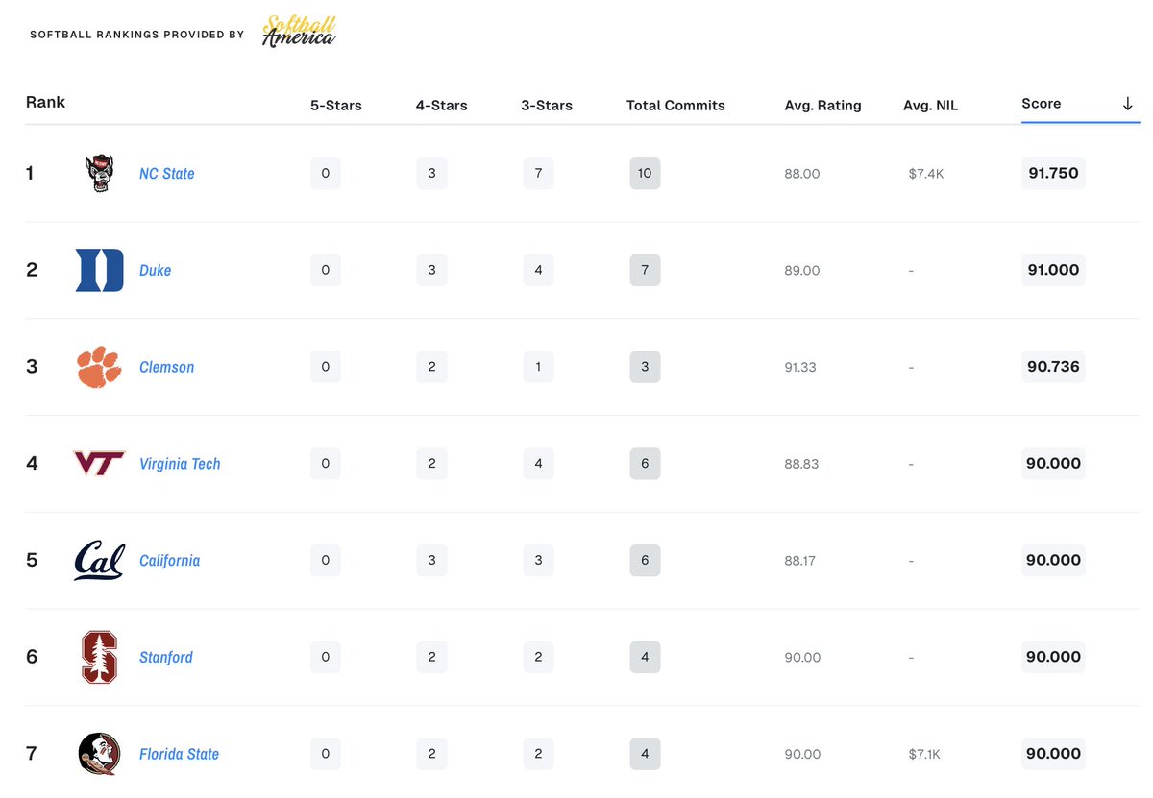Viewport: 1153px width, 798px height.
Task: Sort by the Rank column header
Action: coord(45,102)
